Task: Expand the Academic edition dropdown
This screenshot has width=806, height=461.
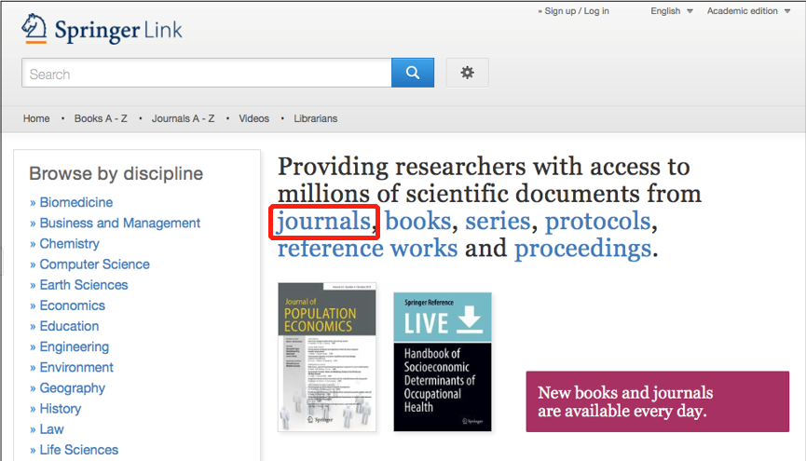Action: (748, 11)
